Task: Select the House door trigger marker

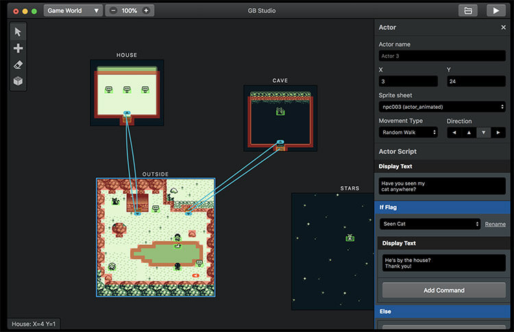Action: (127, 113)
